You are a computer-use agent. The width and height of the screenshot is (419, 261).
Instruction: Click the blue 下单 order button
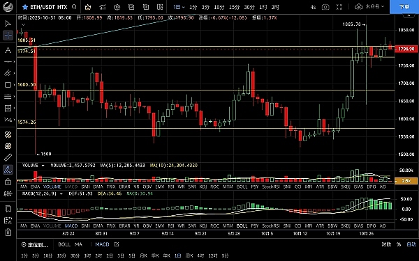coord(404,7)
